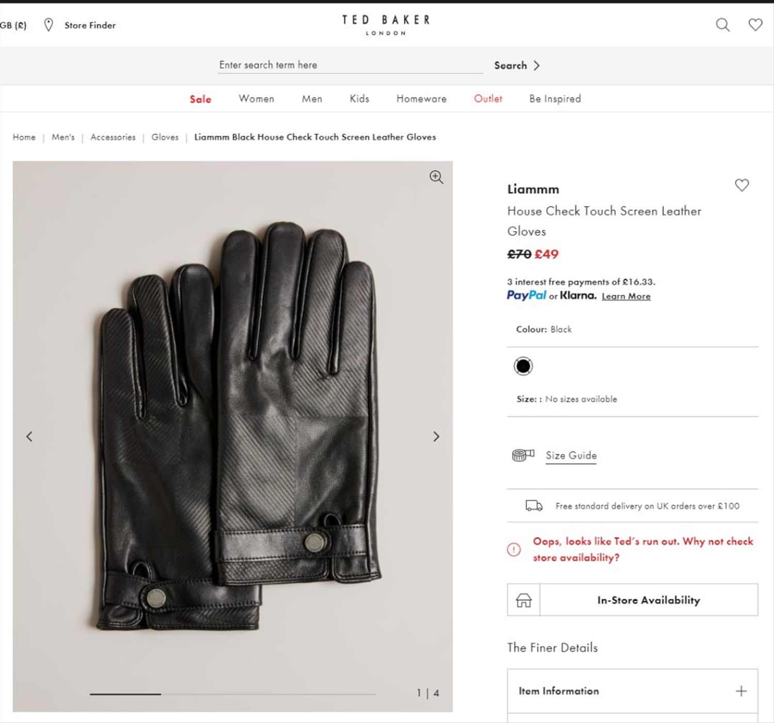Show next product image with right arrow
774x723 pixels.
point(436,437)
